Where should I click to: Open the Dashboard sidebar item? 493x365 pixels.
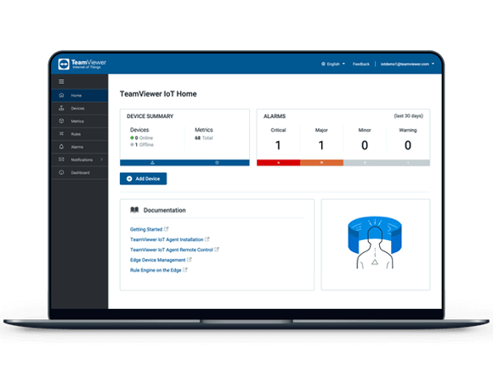point(80,172)
